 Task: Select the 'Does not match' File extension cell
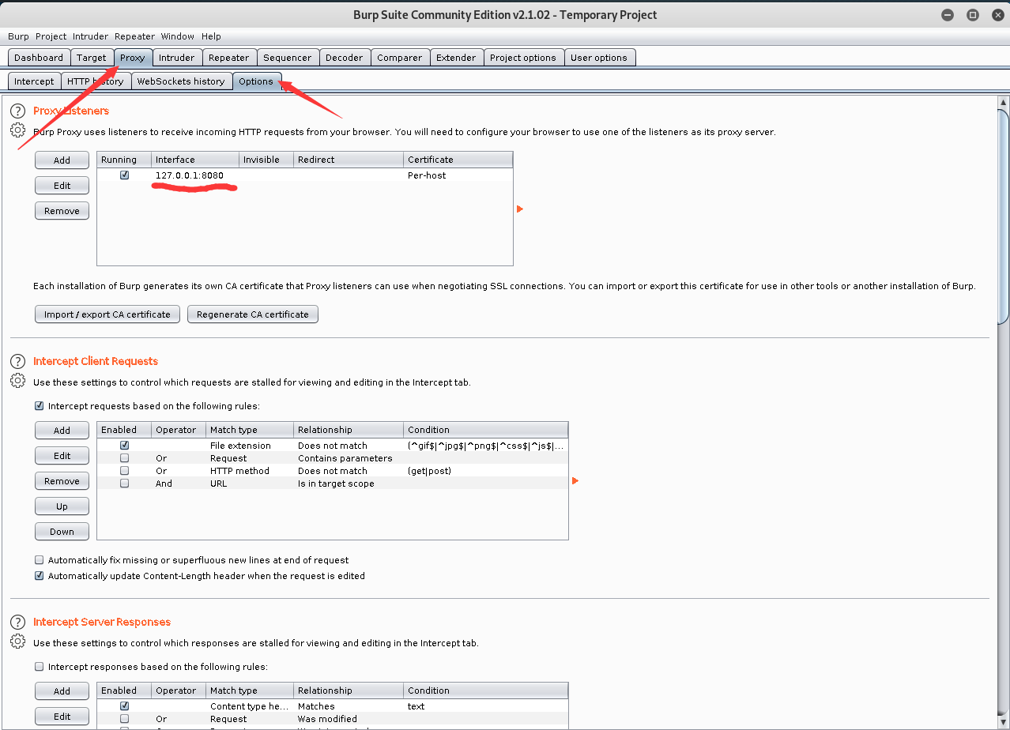349,446
